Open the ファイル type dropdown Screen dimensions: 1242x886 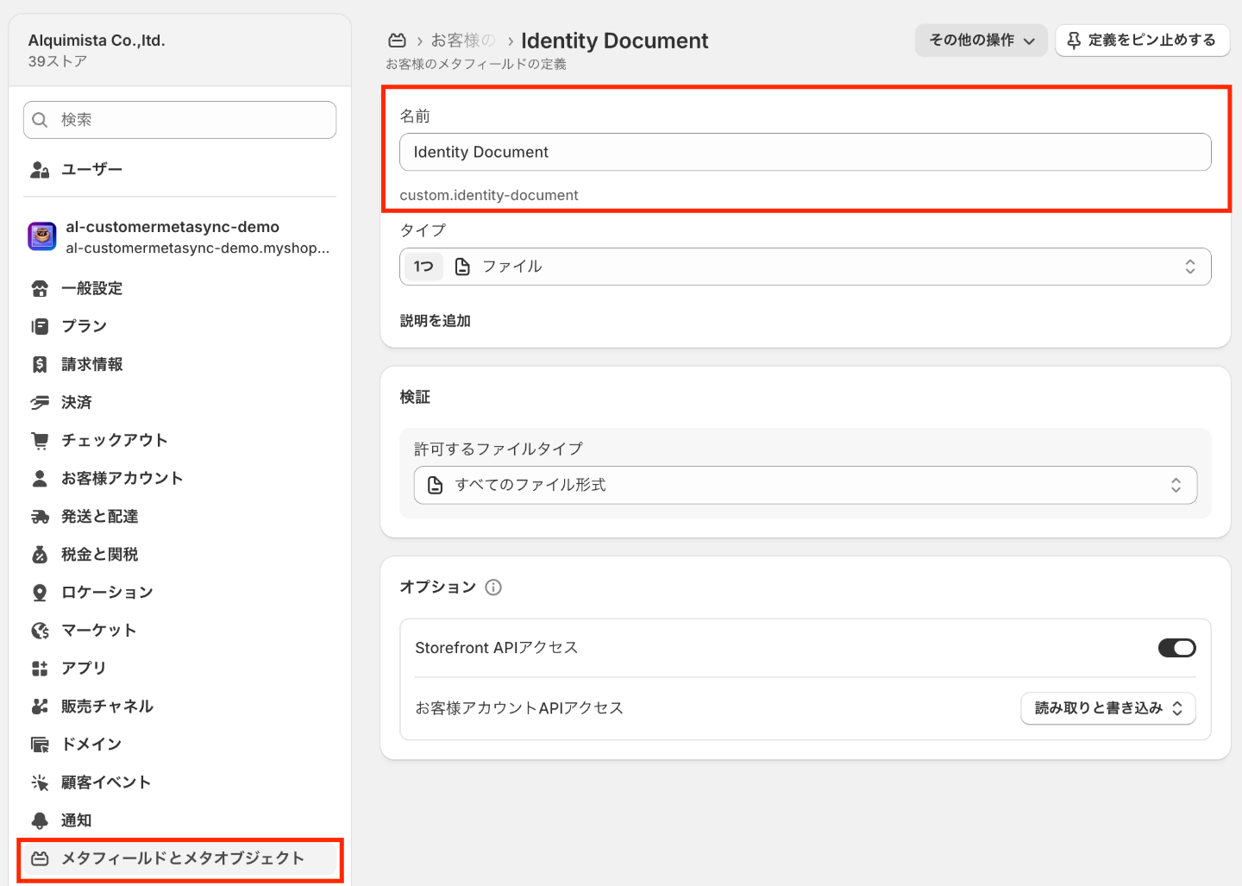click(x=806, y=267)
